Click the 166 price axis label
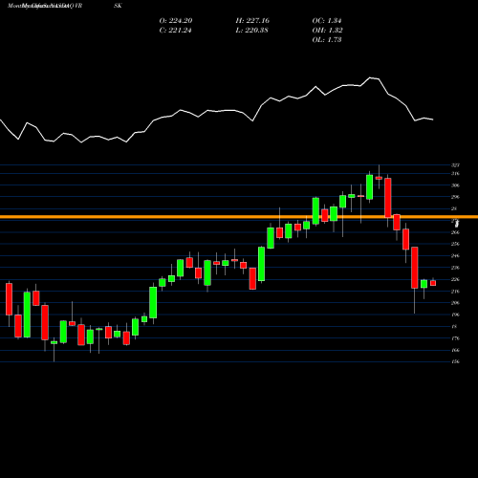The image size is (478, 478). click(x=455, y=350)
